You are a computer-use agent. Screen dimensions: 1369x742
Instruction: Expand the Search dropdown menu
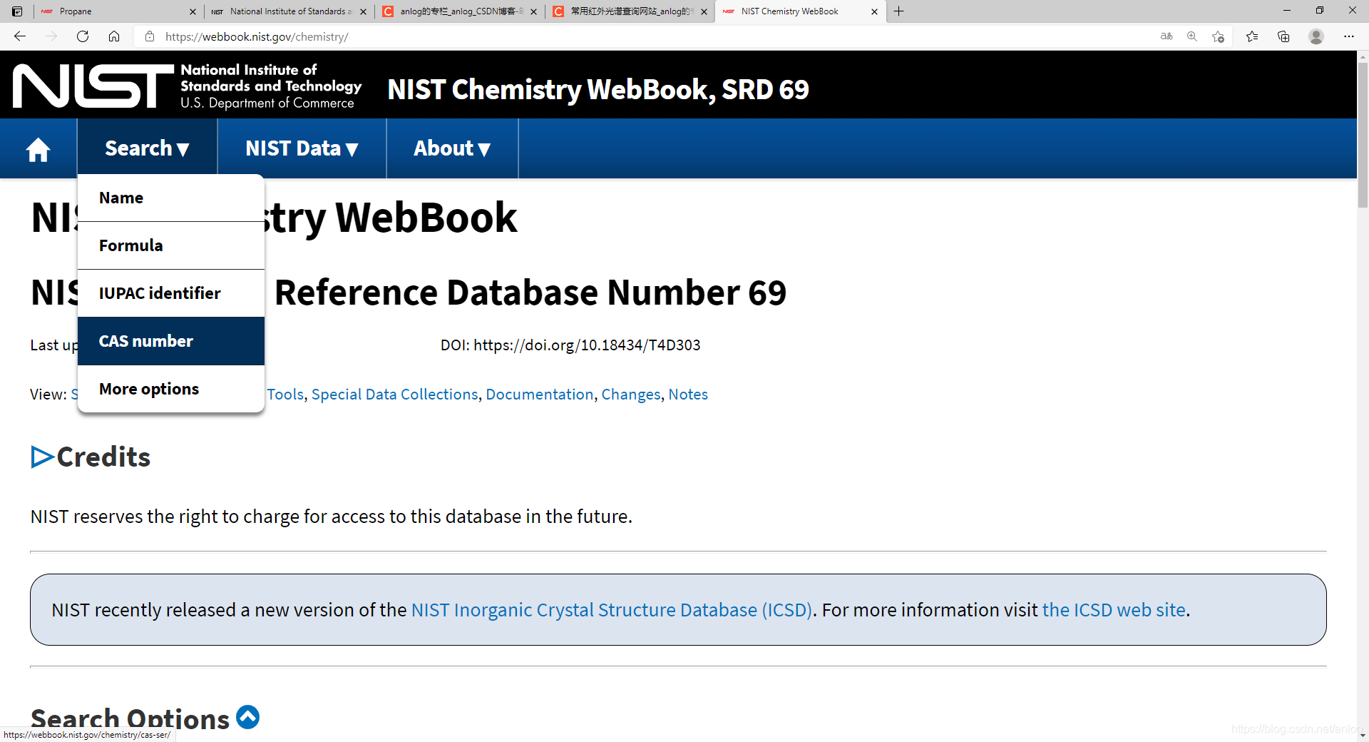(x=147, y=148)
